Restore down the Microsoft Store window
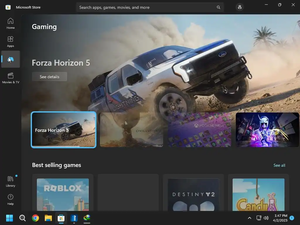This screenshot has height=225, width=300. pyautogui.click(x=280, y=5)
